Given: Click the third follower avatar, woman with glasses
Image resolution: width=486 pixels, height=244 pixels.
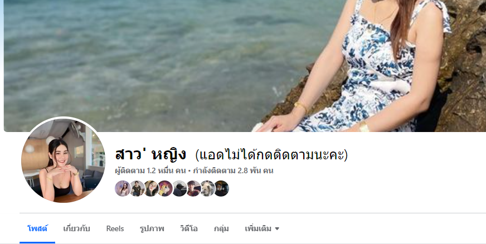Looking at the screenshot, I should [x=151, y=189].
